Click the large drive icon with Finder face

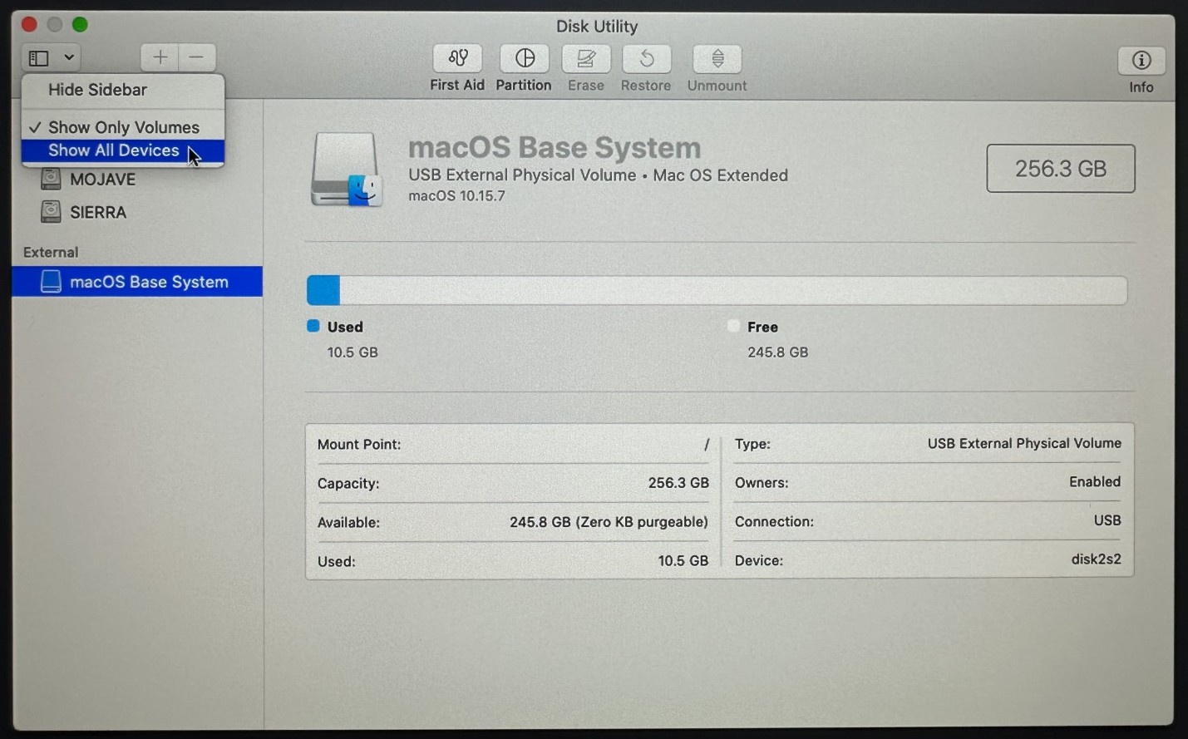tap(347, 170)
